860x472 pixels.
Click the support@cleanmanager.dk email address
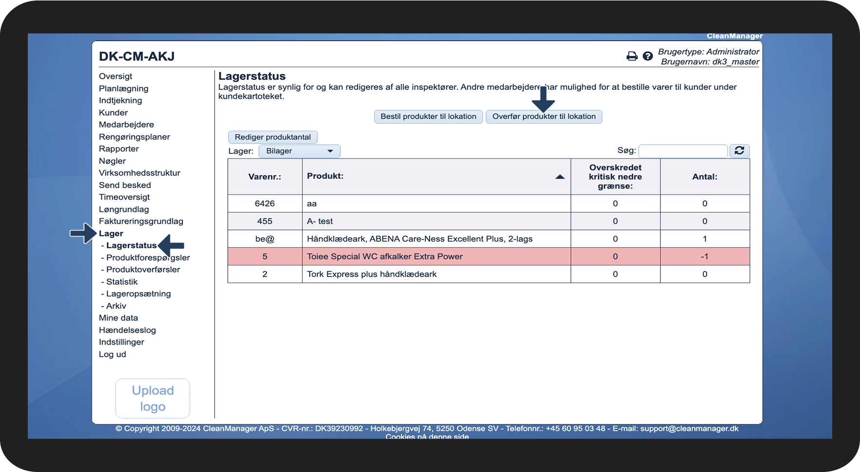689,429
